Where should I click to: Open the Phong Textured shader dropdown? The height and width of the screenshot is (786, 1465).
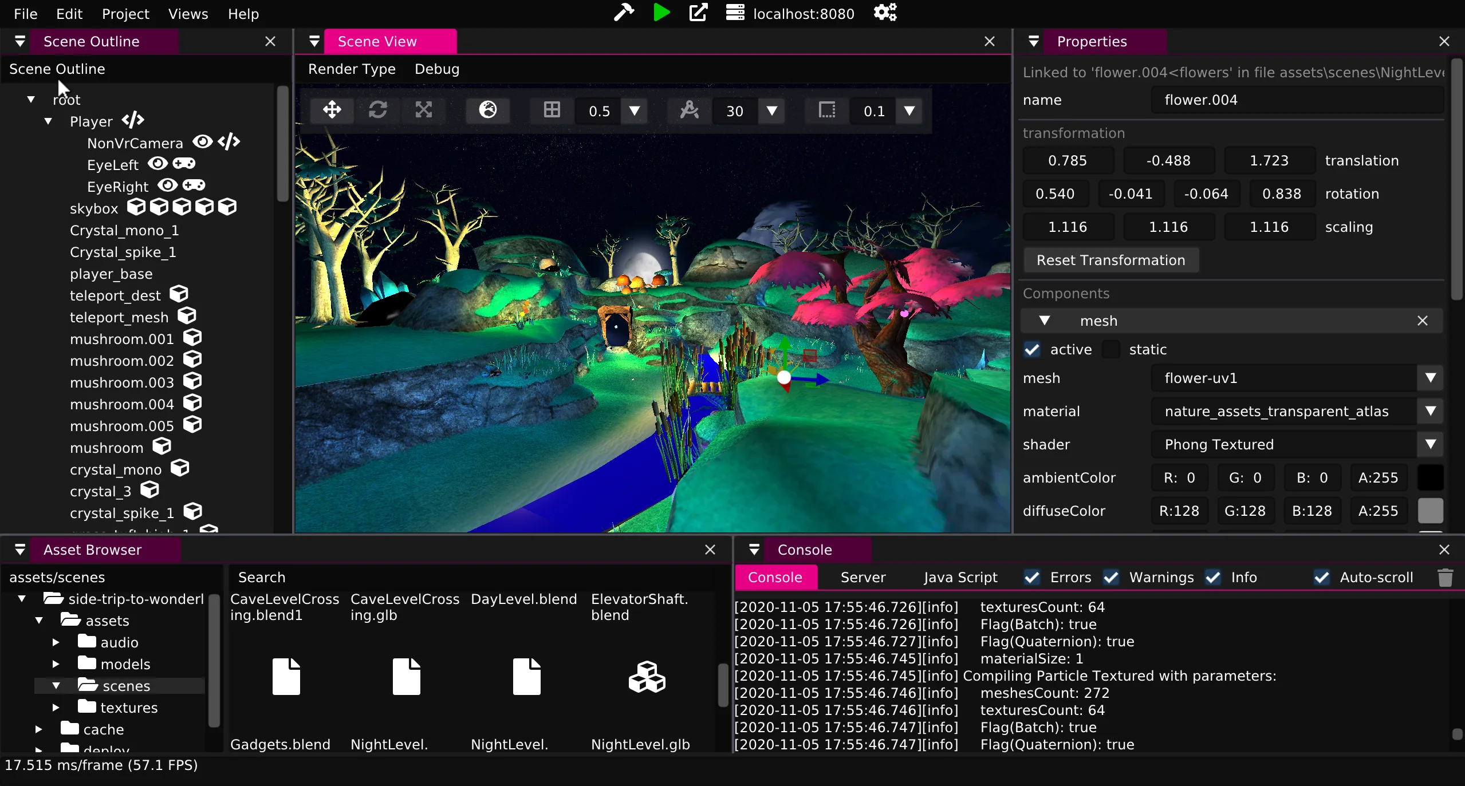tap(1430, 444)
